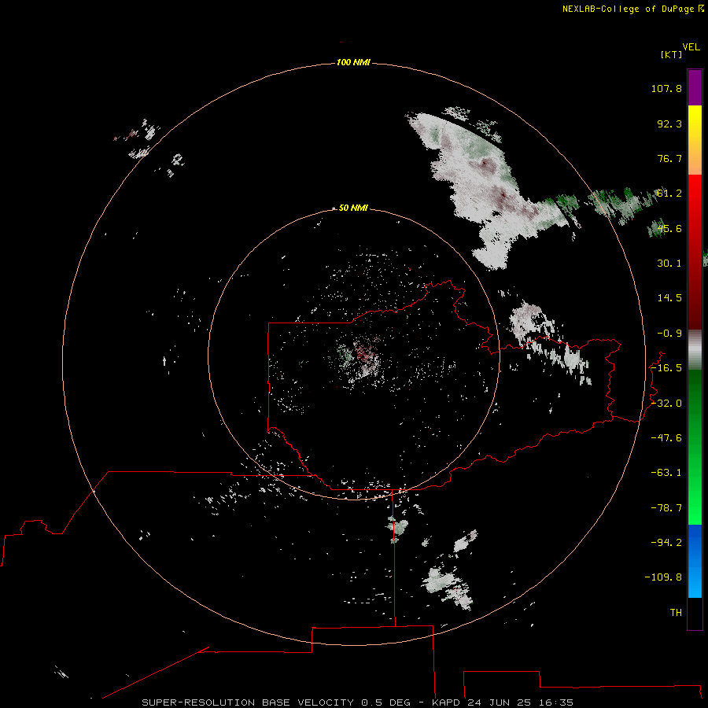Click the -16.5 legend value
The image size is (708, 708).
point(666,368)
